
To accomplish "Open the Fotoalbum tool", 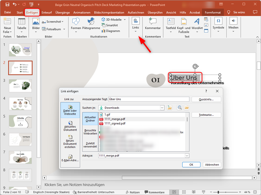I will (x=52, y=29).
